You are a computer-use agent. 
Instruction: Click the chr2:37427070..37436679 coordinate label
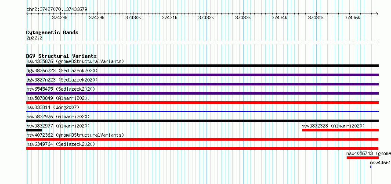click(57, 10)
